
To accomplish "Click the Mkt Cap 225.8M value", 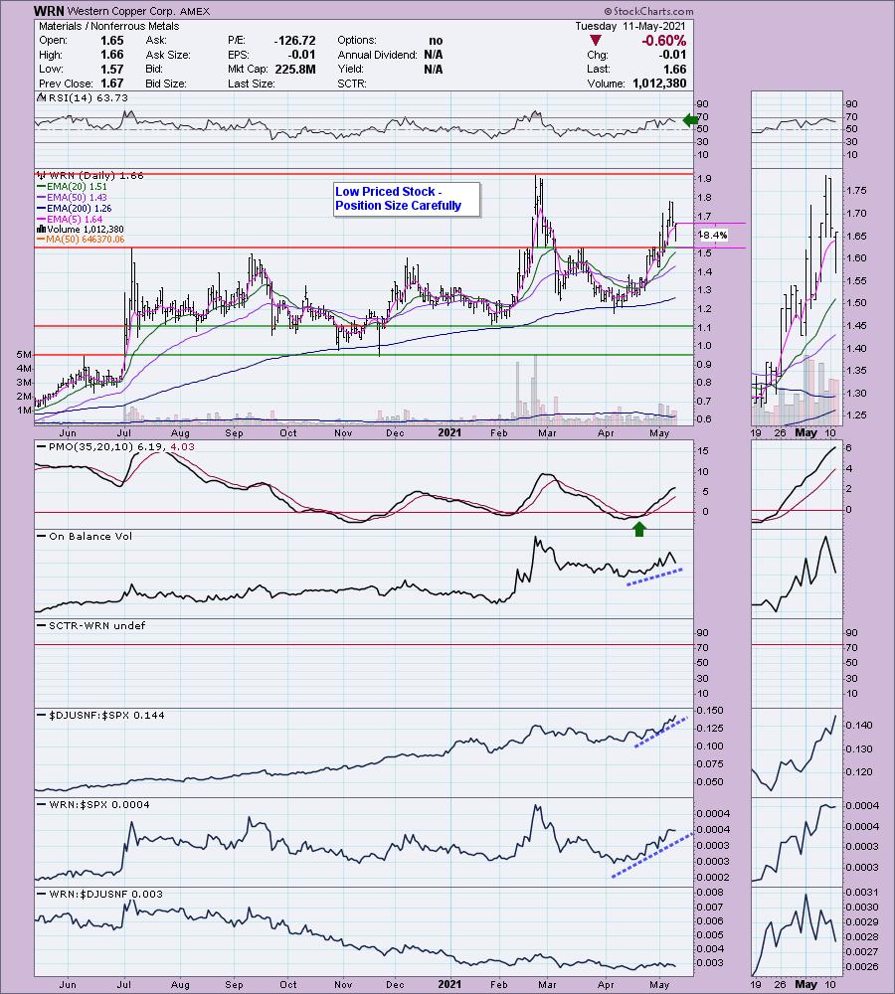I will pos(295,70).
